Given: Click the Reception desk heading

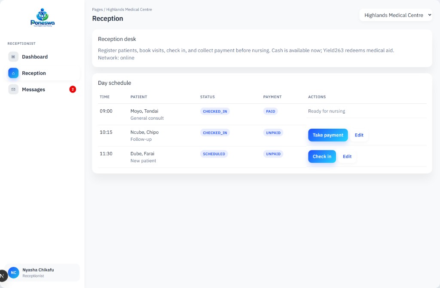Looking at the screenshot, I should [x=117, y=39].
